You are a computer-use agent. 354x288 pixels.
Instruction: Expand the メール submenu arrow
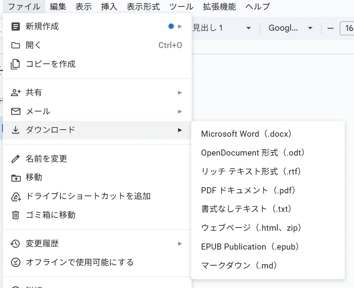180,111
